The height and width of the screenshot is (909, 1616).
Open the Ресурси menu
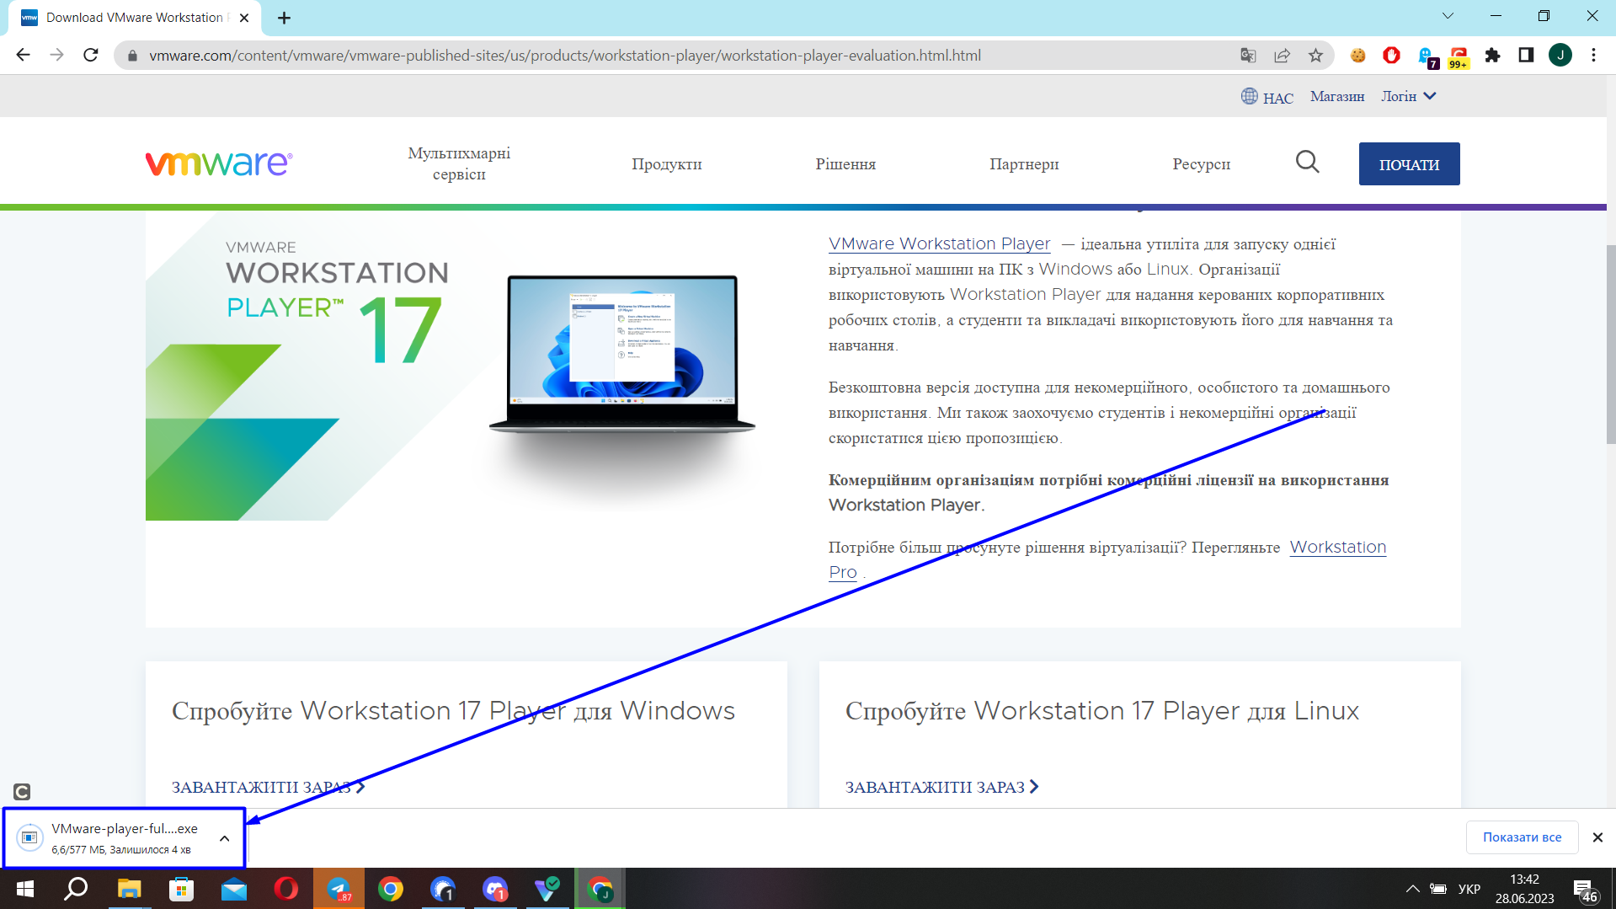click(1201, 163)
